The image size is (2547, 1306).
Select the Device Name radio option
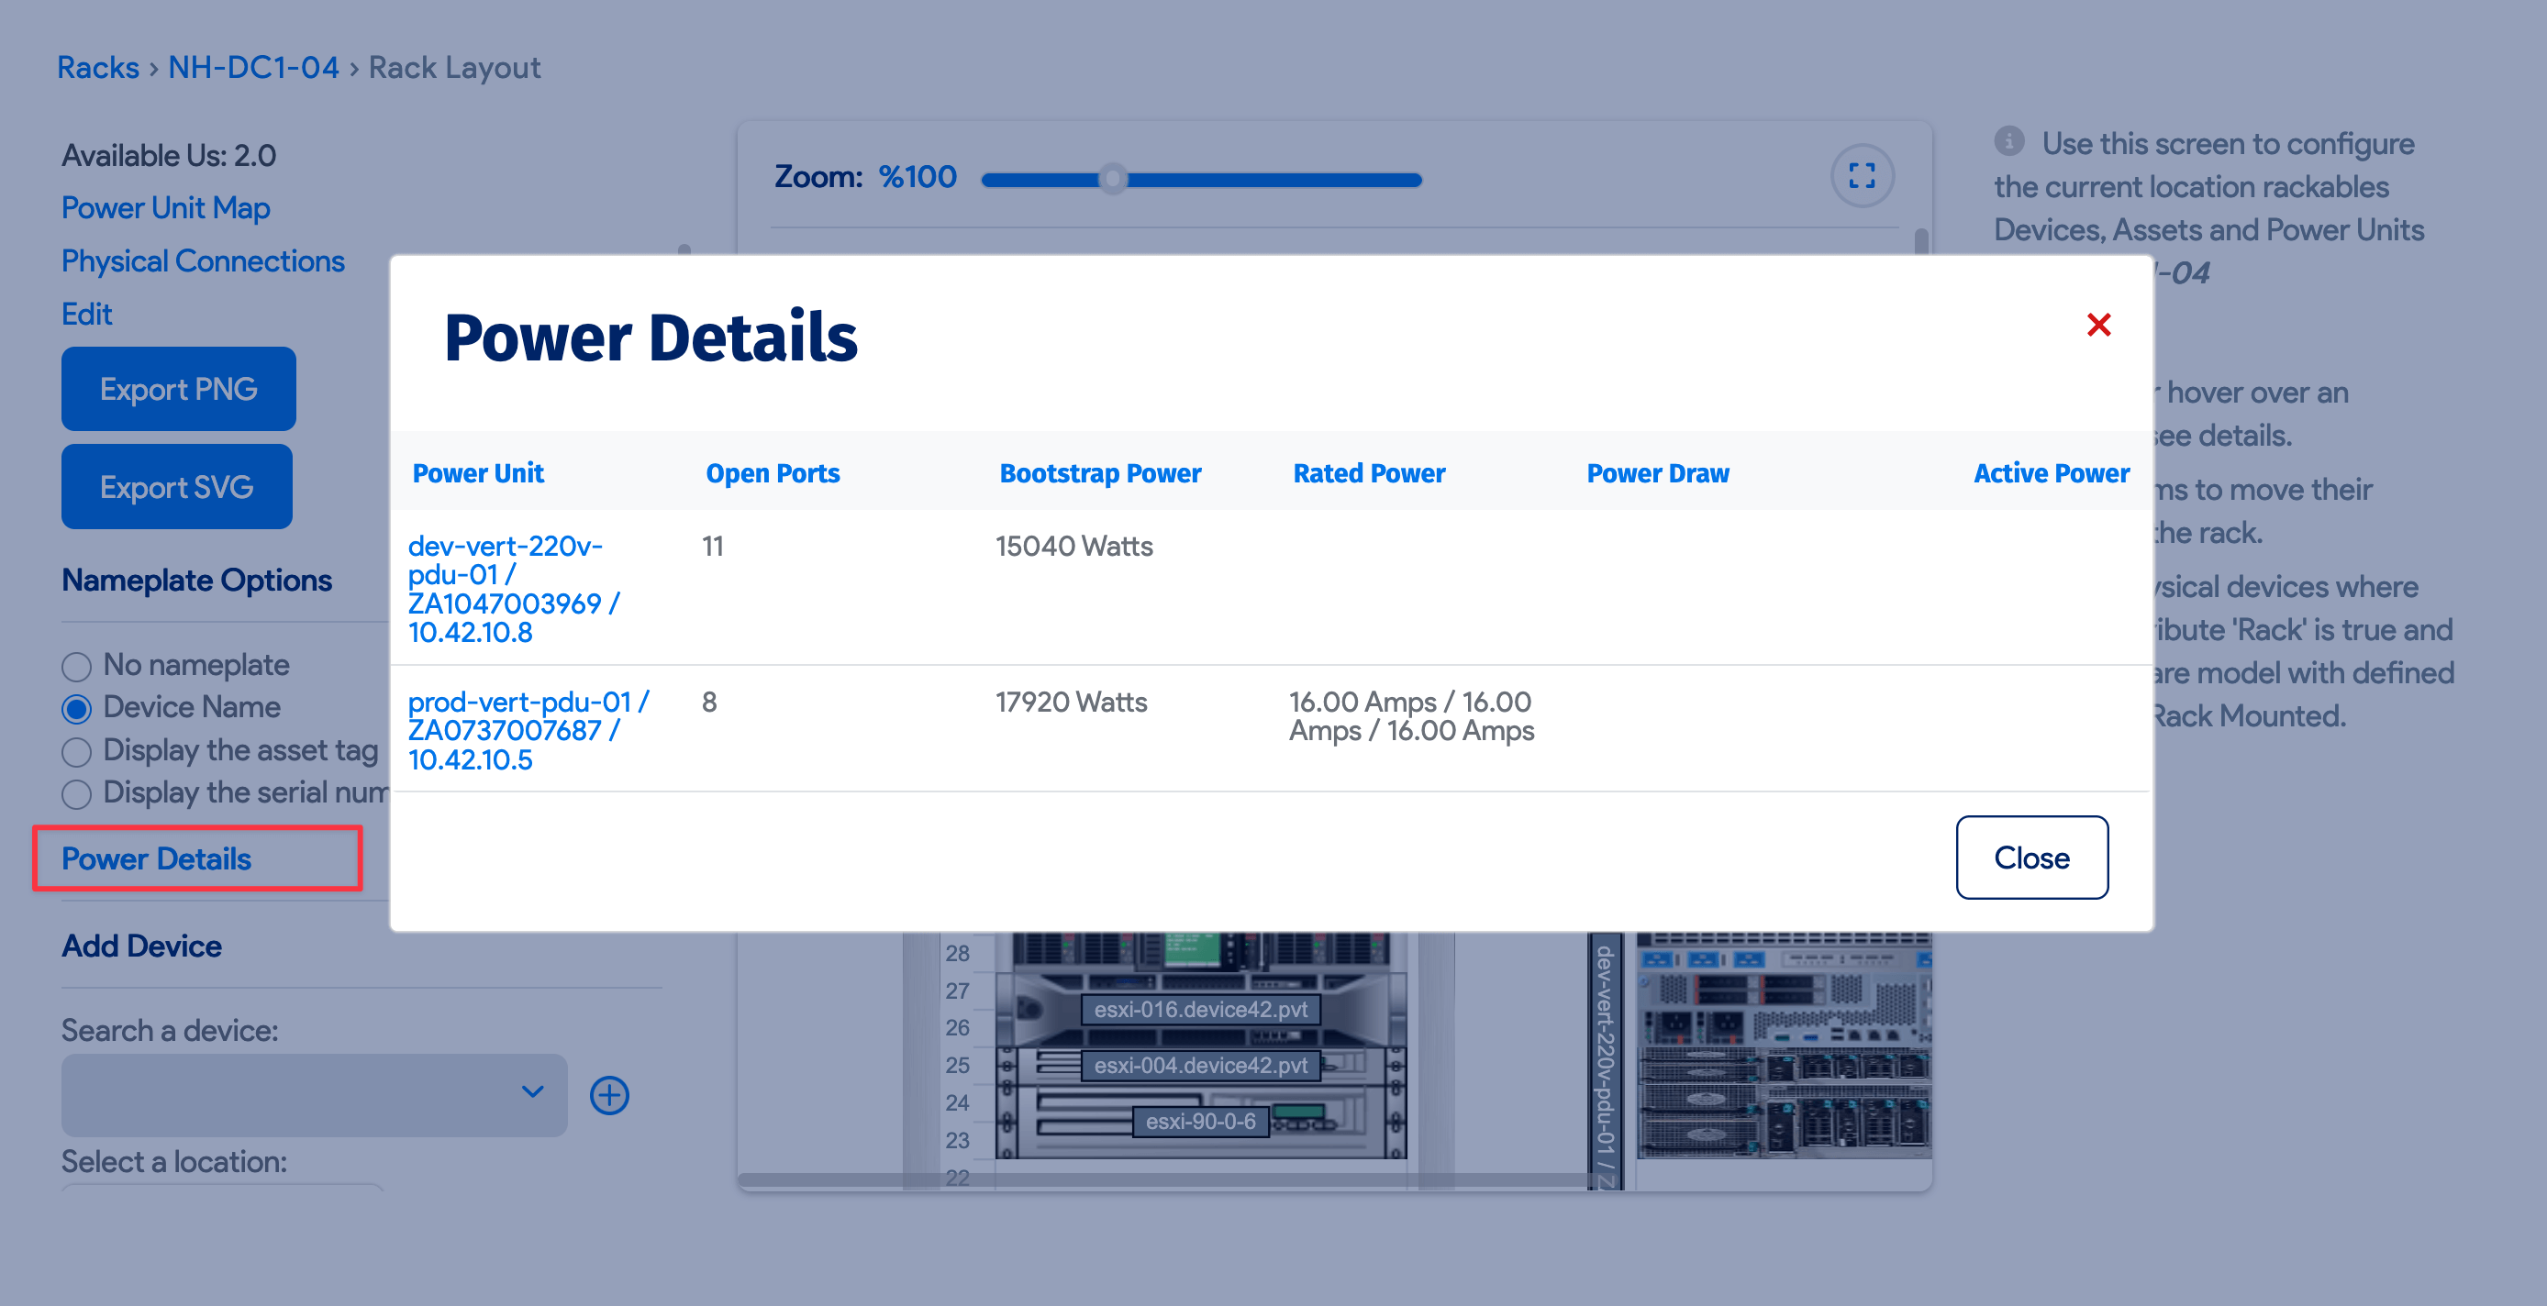pyautogui.click(x=76, y=709)
